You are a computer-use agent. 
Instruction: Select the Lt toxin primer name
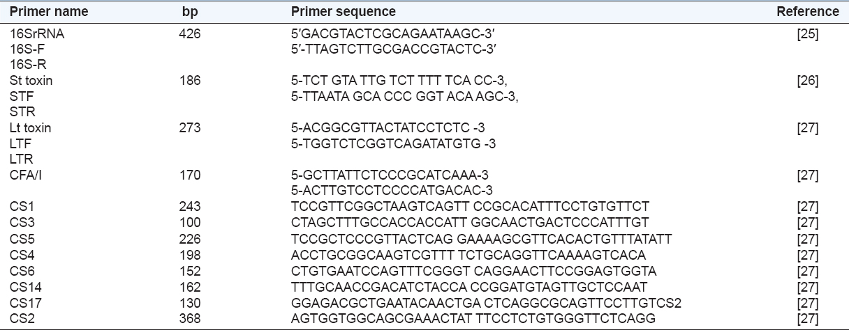(x=31, y=128)
